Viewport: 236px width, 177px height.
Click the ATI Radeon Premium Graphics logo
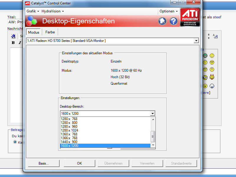(x=190, y=17)
